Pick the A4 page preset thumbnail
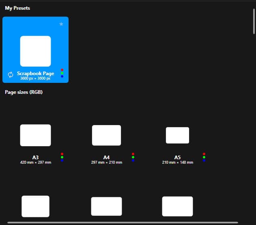This screenshot has height=225, width=256. click(106, 135)
